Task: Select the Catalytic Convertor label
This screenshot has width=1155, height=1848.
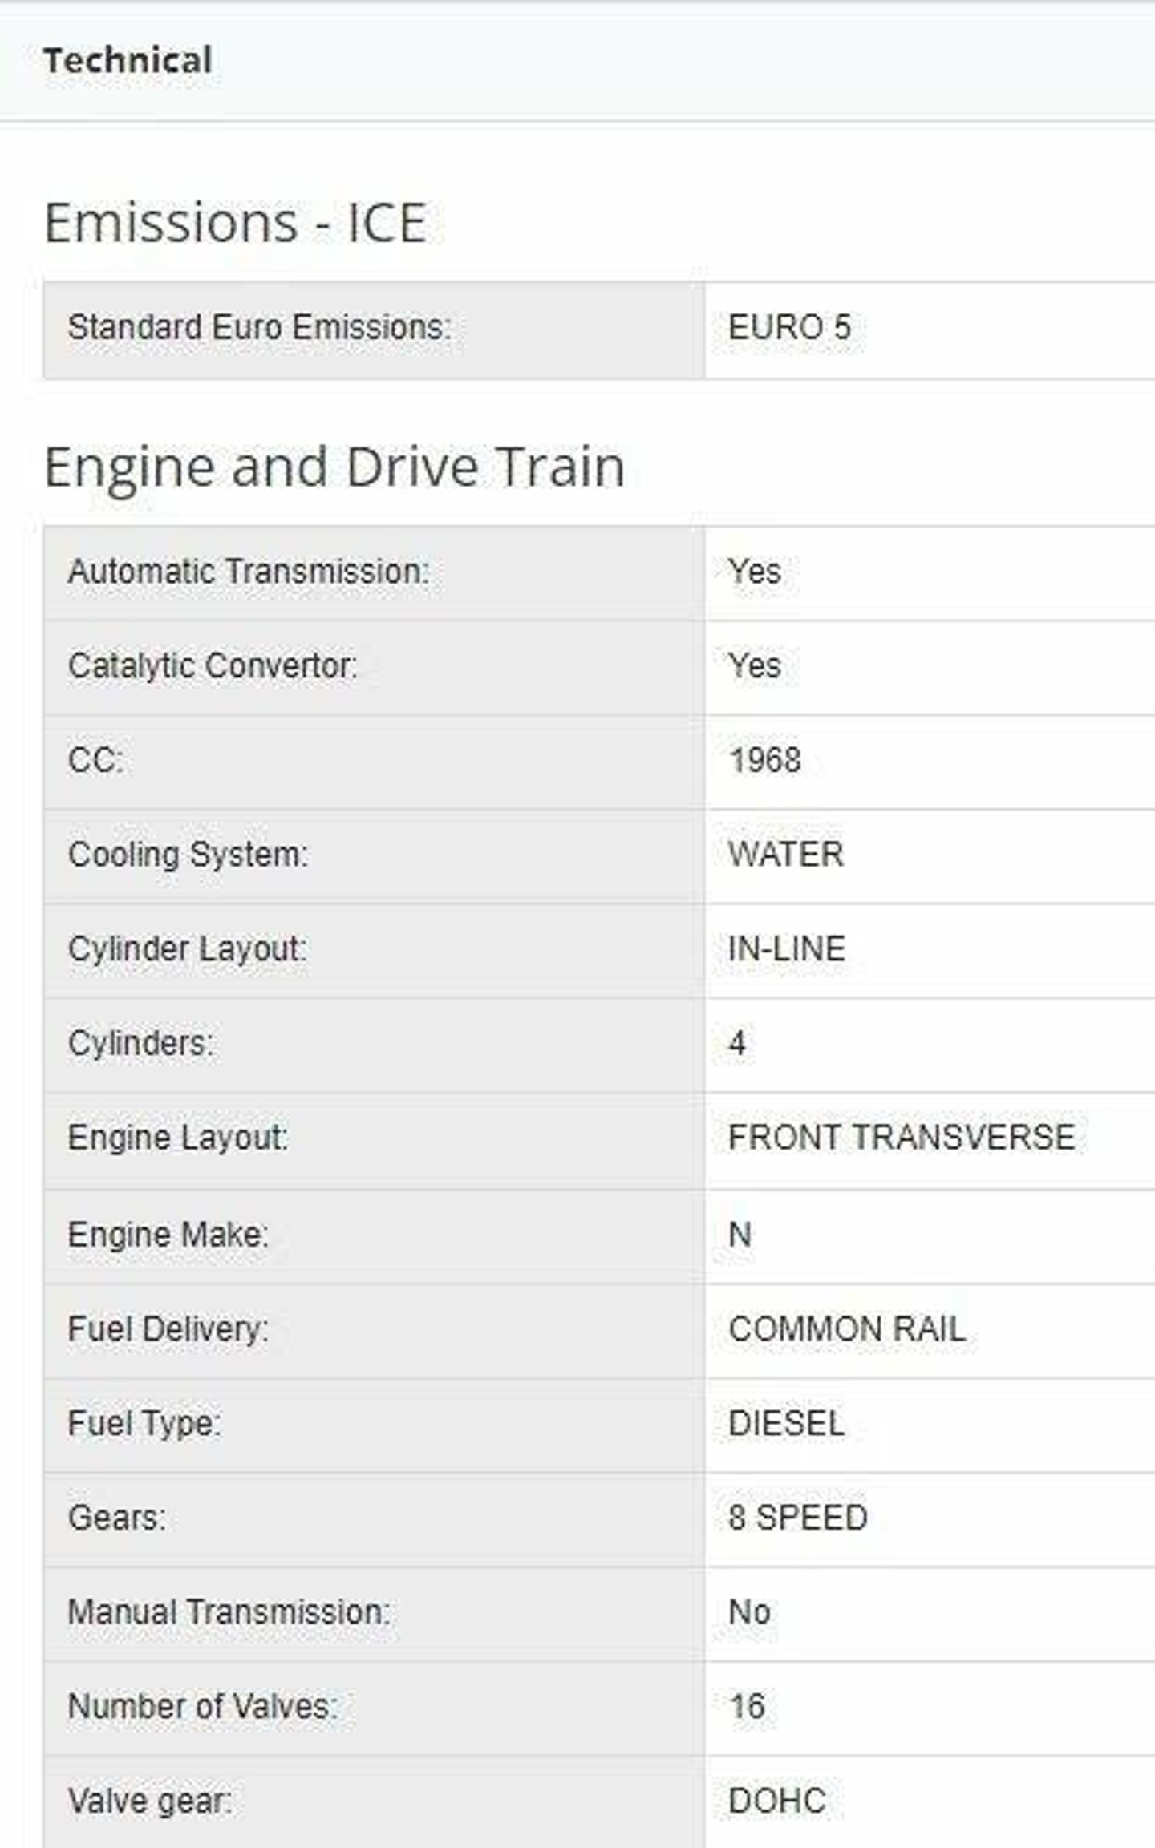Action: pos(213,666)
